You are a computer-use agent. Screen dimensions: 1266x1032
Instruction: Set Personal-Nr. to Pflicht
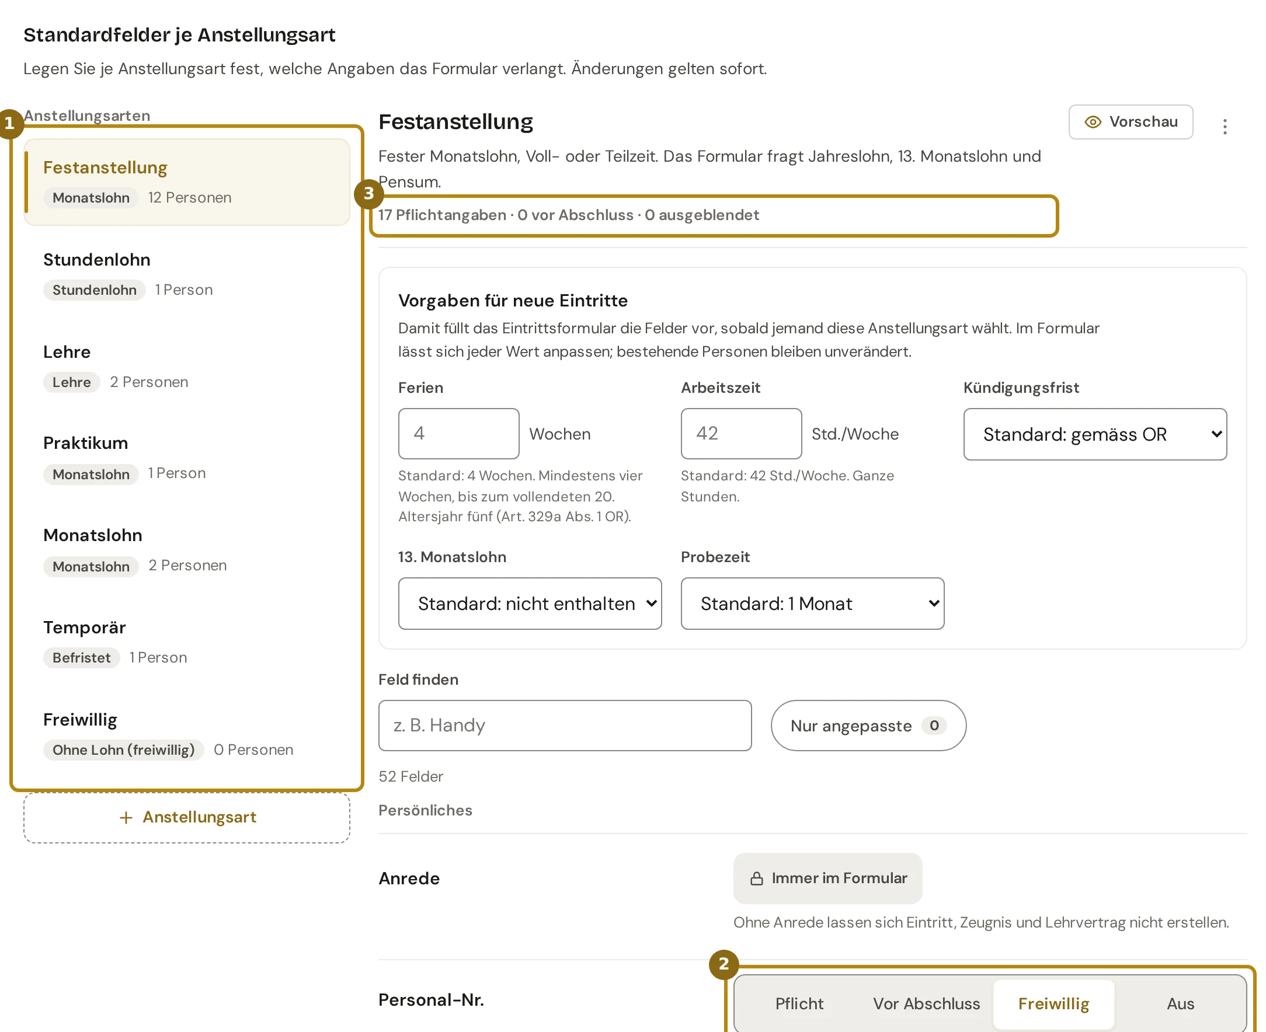799,1003
